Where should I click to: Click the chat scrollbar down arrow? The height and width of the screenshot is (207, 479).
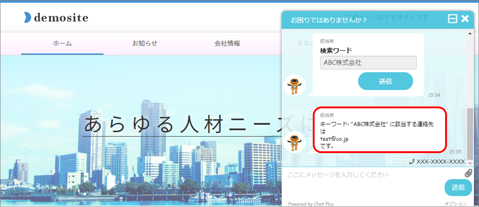pos(470,163)
